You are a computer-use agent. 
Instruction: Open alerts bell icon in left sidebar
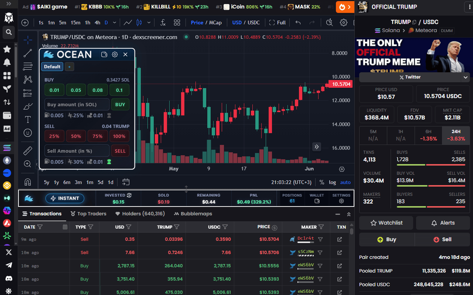(x=7, y=62)
